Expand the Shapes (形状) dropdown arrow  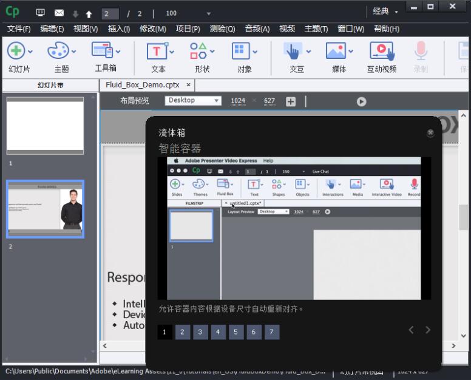(212, 52)
